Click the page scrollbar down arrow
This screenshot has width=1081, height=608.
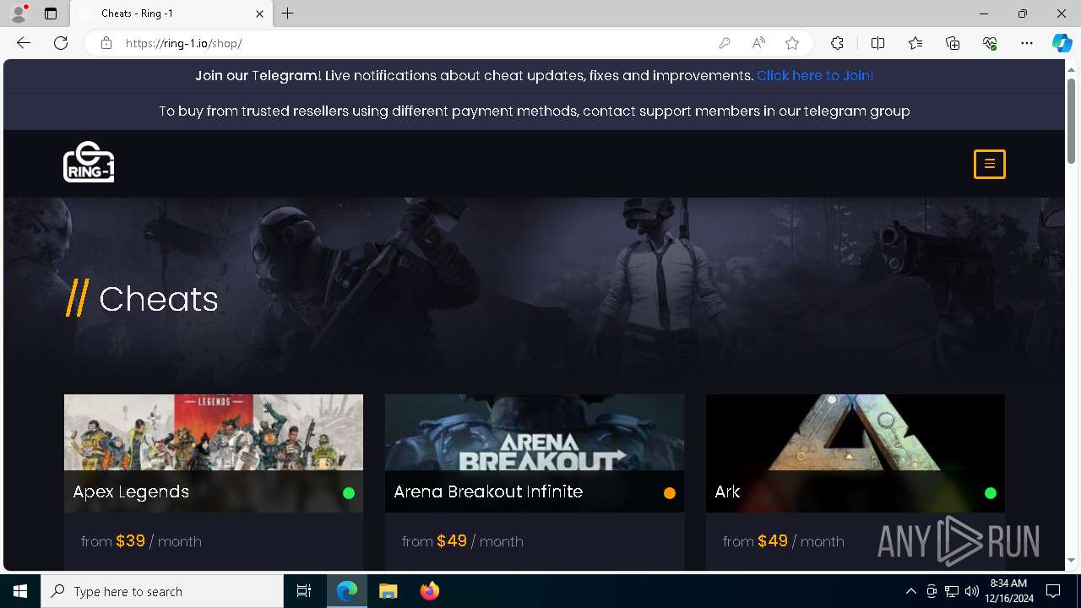[1072, 560]
